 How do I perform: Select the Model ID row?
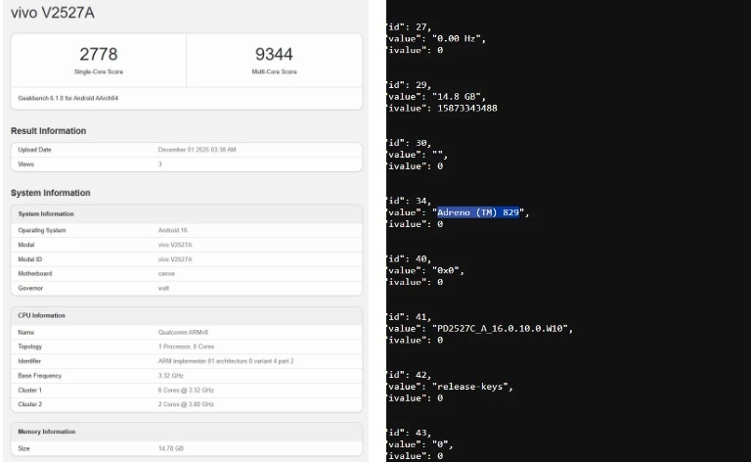click(x=186, y=258)
